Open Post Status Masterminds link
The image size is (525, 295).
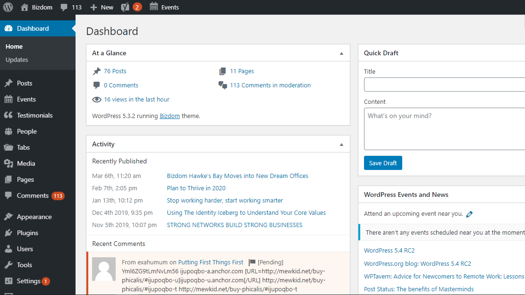click(x=418, y=289)
